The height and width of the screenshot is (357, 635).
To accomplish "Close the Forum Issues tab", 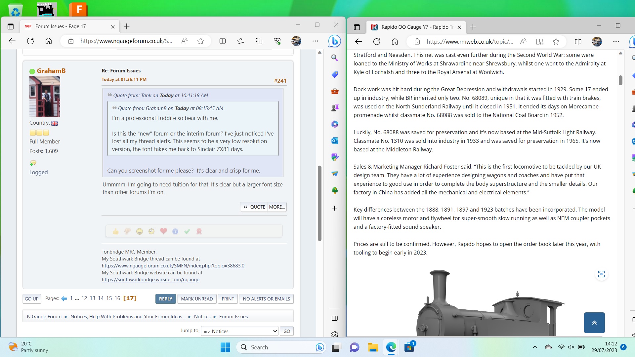I will click(113, 26).
